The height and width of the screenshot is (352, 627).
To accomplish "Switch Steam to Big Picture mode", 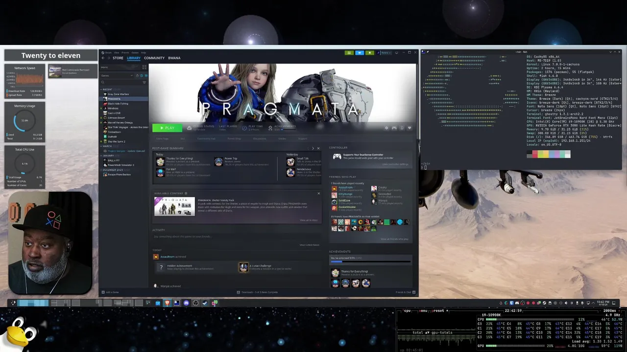I will (397, 53).
